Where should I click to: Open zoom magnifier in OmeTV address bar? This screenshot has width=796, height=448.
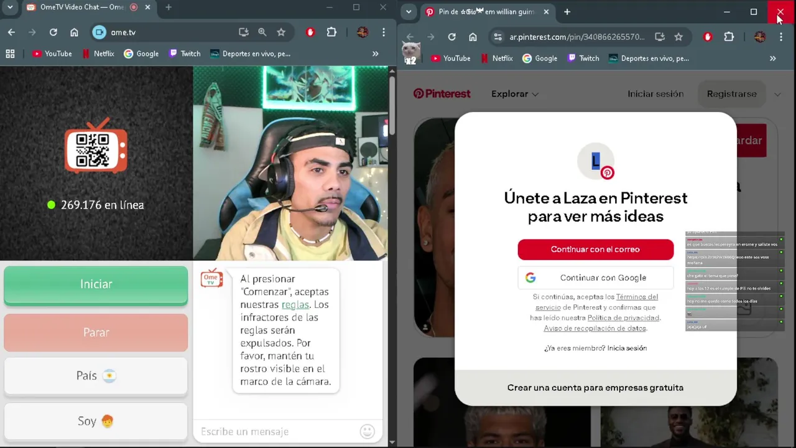262,32
